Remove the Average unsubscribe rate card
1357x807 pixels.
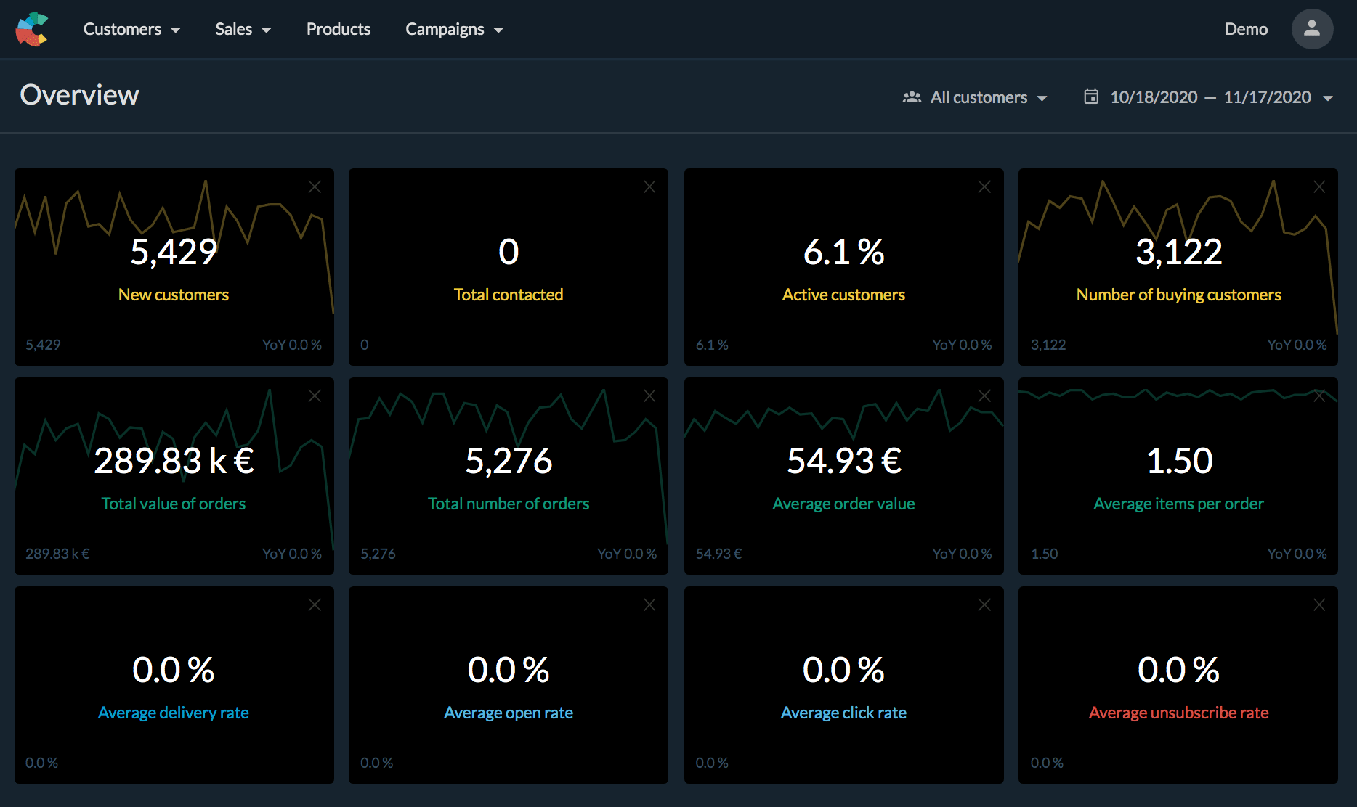[x=1319, y=605]
